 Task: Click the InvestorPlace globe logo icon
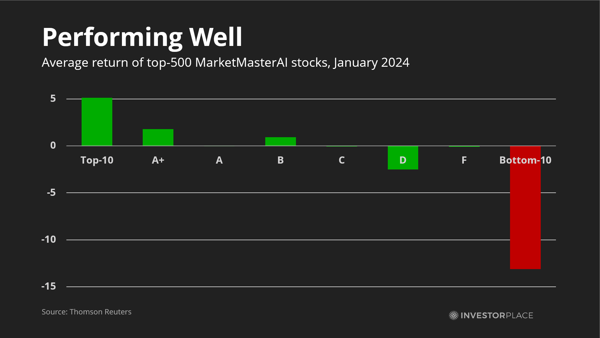pos(454,315)
